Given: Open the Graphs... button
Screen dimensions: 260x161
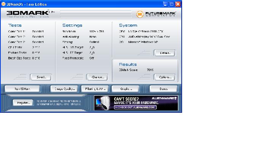Looking at the screenshot, I should pyautogui.click(x=125, y=89).
